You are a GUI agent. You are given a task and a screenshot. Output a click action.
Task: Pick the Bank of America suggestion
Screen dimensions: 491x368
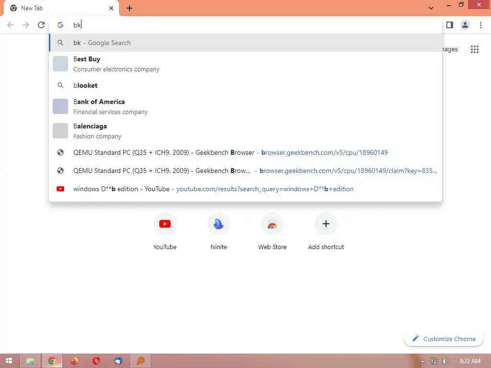tap(245, 106)
